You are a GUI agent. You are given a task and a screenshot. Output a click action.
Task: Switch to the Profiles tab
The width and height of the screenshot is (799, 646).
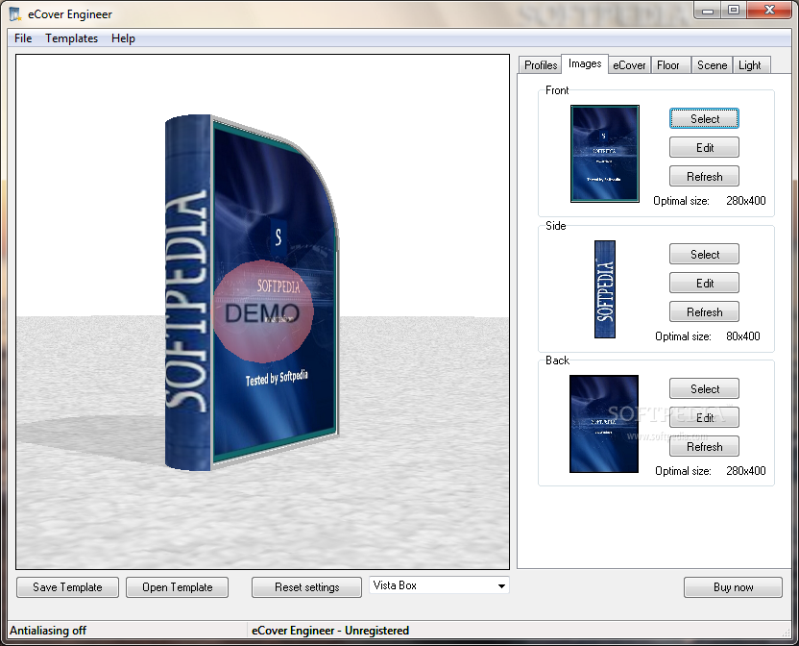(x=540, y=65)
